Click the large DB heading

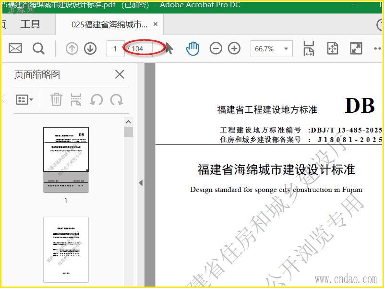[360, 106]
